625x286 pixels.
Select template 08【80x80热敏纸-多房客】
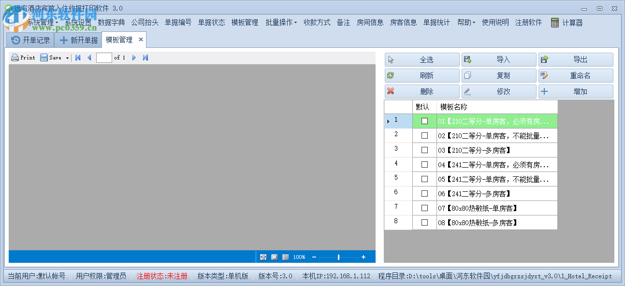click(497, 223)
